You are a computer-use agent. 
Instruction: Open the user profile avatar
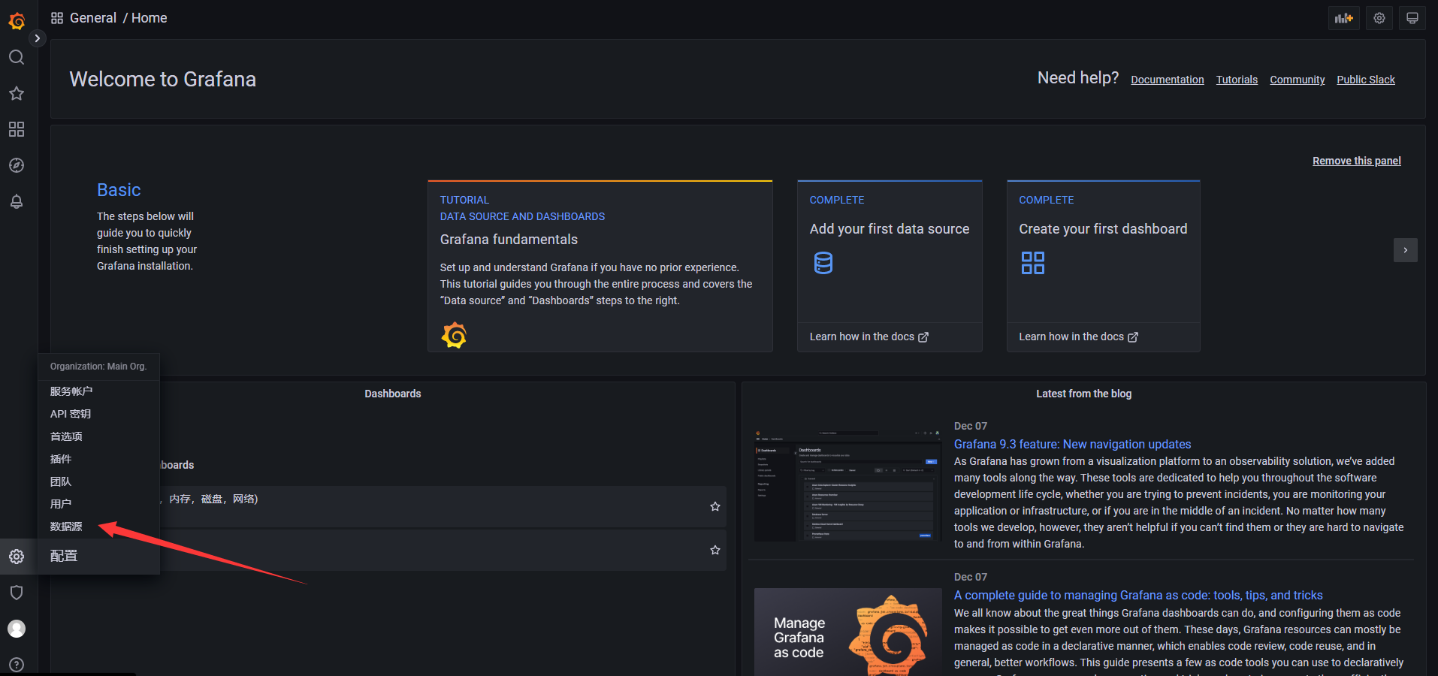pyautogui.click(x=17, y=629)
